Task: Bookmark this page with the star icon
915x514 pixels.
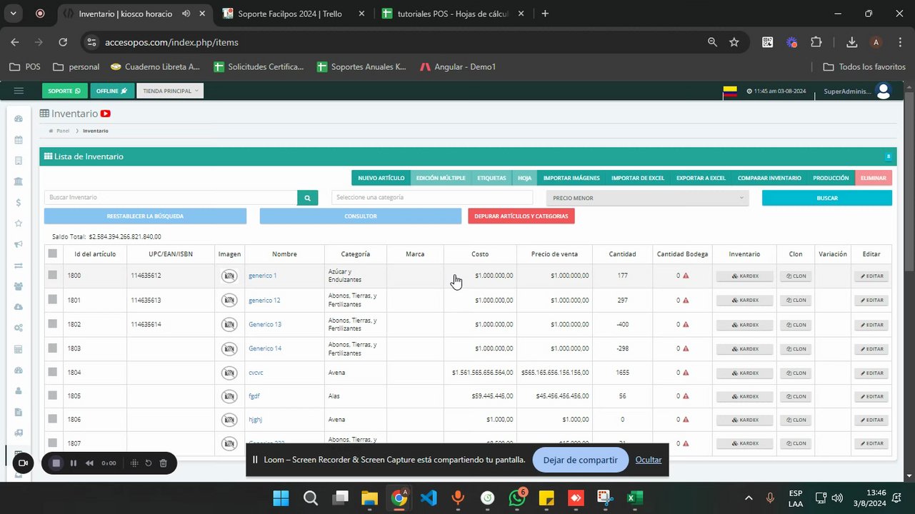Action: click(734, 42)
